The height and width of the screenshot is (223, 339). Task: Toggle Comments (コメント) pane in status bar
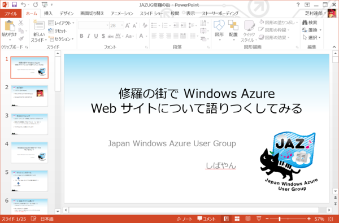click(206, 219)
